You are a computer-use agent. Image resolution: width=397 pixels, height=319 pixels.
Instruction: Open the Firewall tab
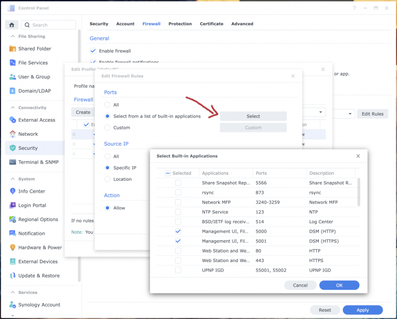click(152, 24)
